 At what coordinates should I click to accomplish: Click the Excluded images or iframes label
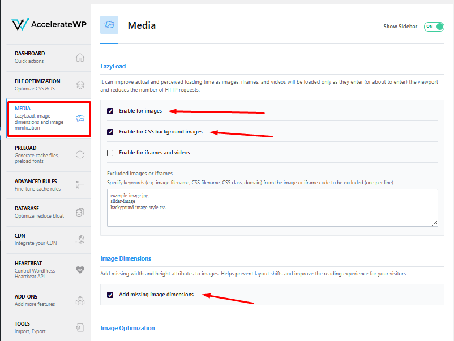pyautogui.click(x=140, y=173)
